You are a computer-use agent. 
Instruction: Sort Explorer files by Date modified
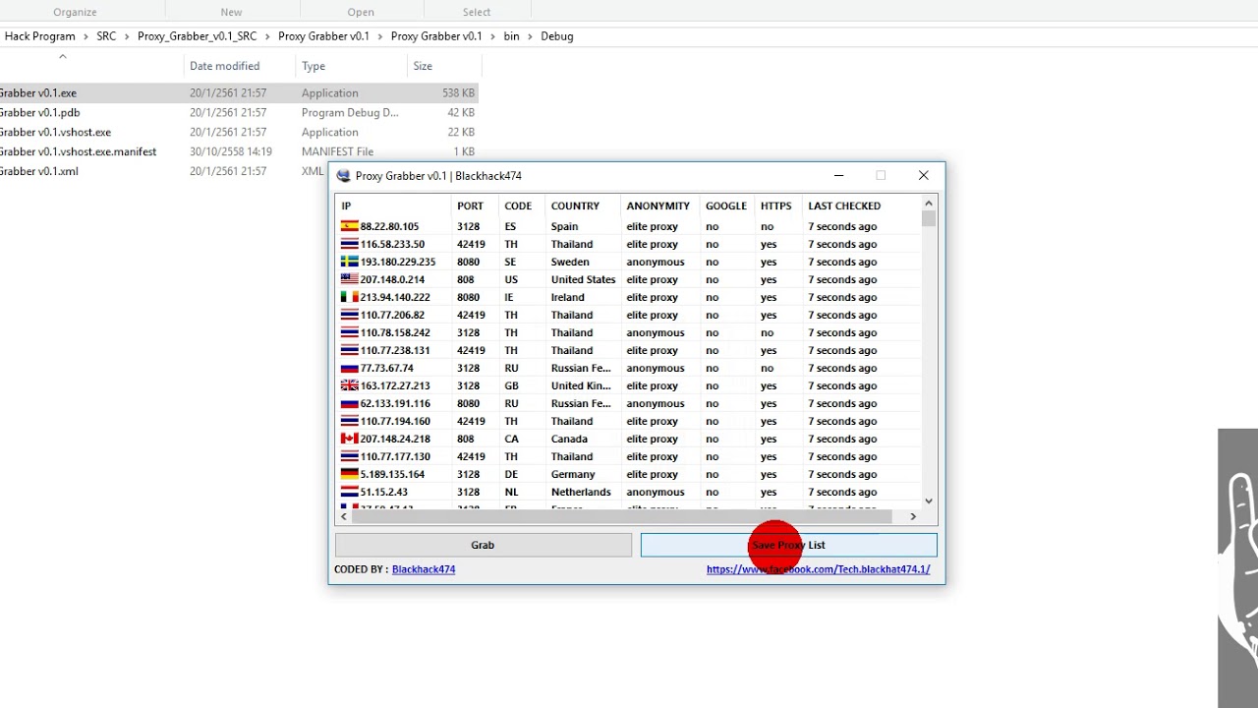click(x=225, y=66)
